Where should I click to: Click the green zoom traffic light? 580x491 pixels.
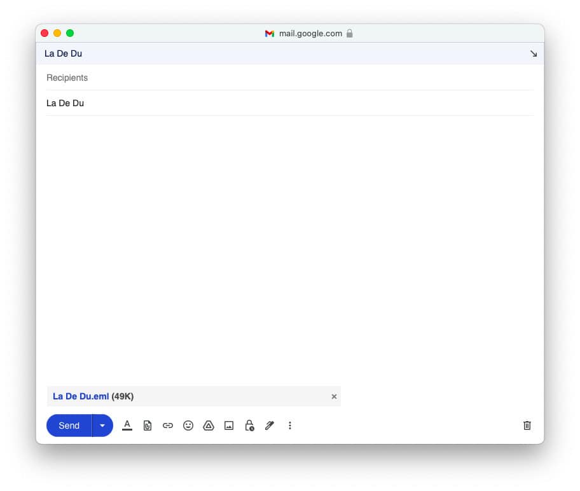coord(70,32)
